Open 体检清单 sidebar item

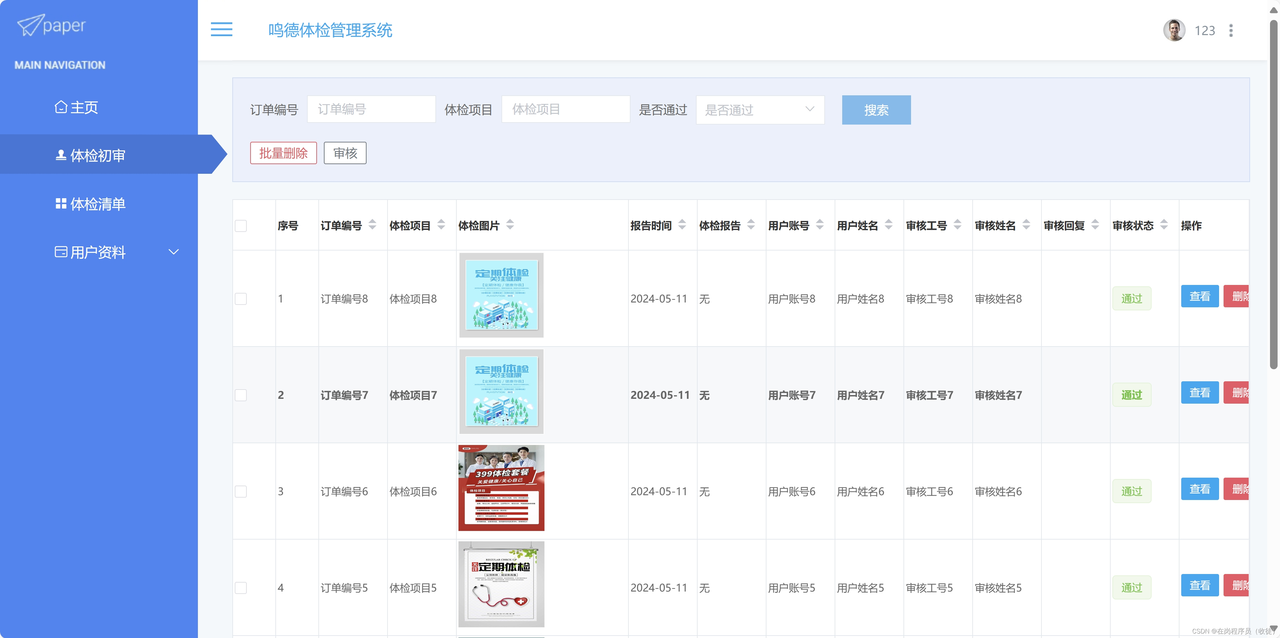(91, 204)
